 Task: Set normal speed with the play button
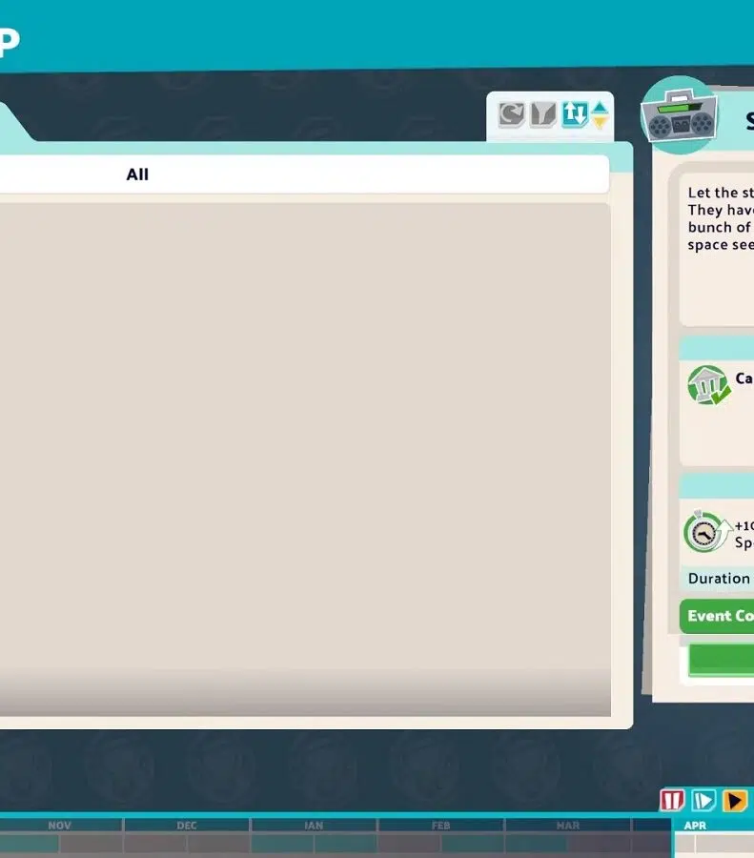(703, 801)
